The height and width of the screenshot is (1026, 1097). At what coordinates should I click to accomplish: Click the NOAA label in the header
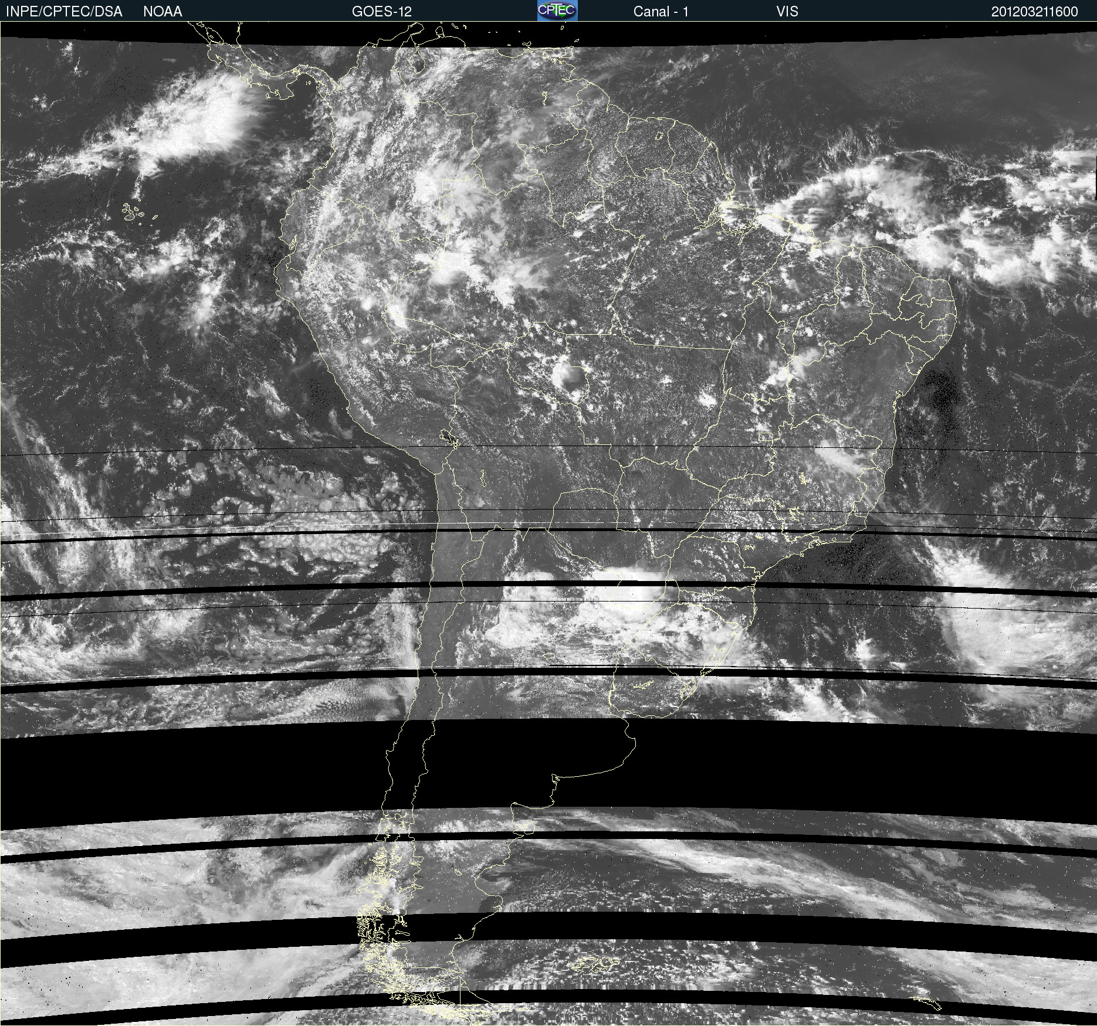click(x=162, y=12)
